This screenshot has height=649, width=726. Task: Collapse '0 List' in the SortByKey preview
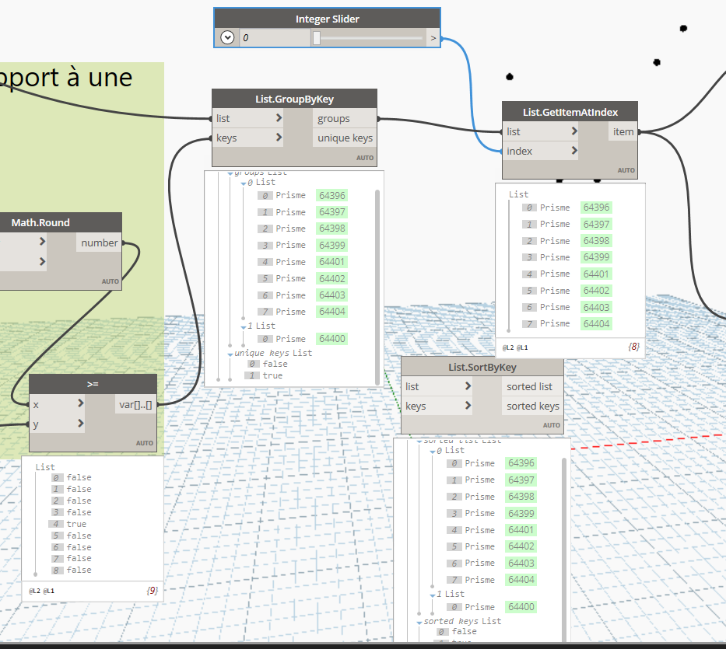431,451
